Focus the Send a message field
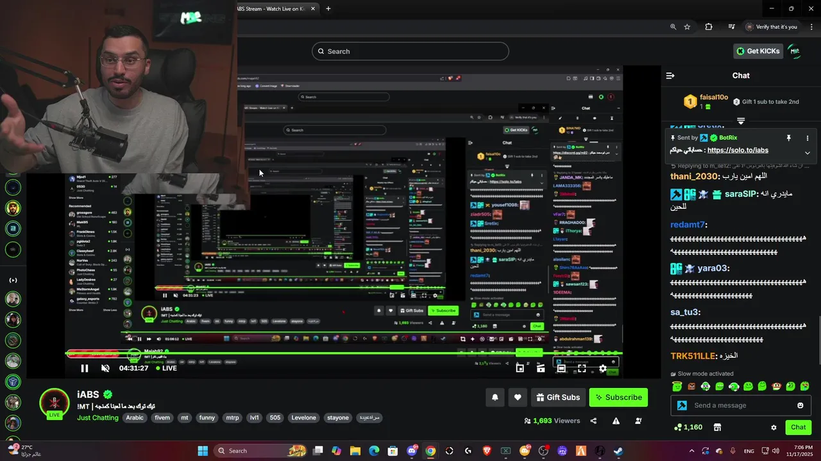Viewport: 821px width, 461px height. (x=740, y=405)
